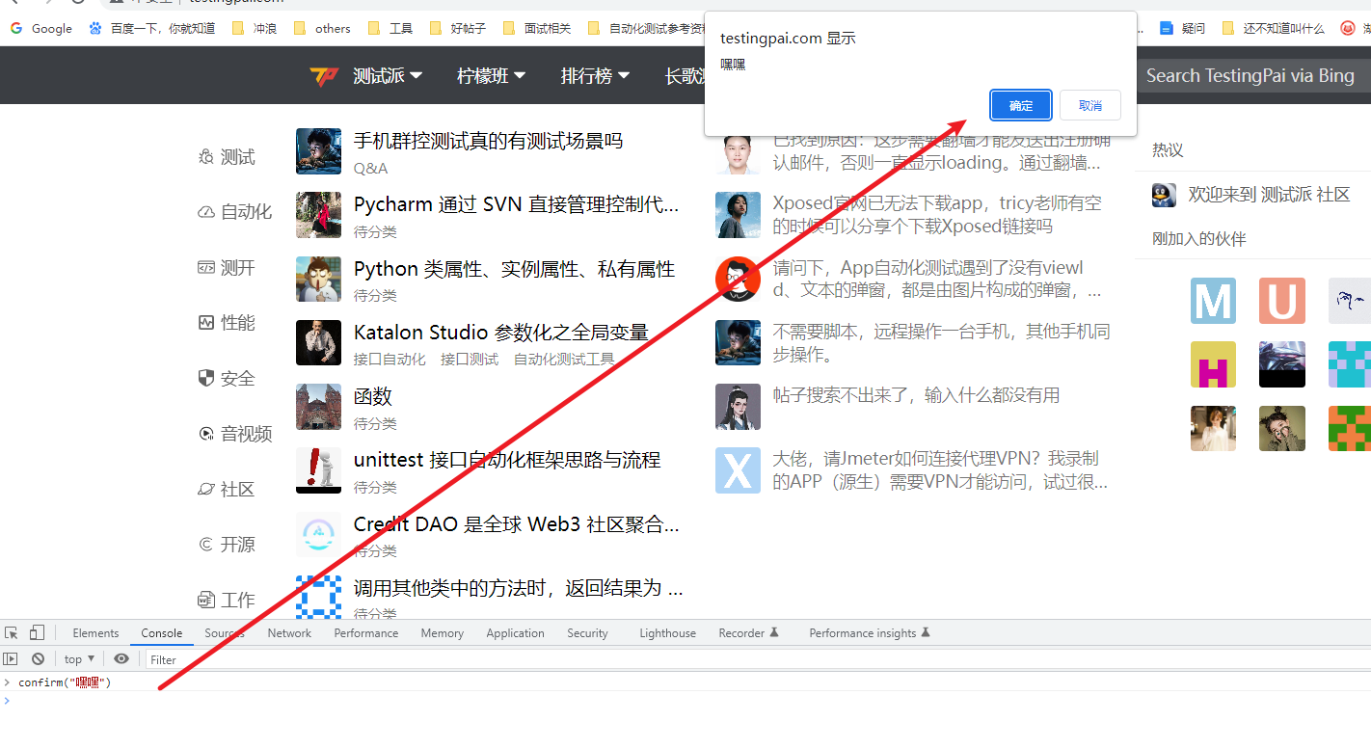Open the Pycharm 通过 SVN post

click(517, 204)
